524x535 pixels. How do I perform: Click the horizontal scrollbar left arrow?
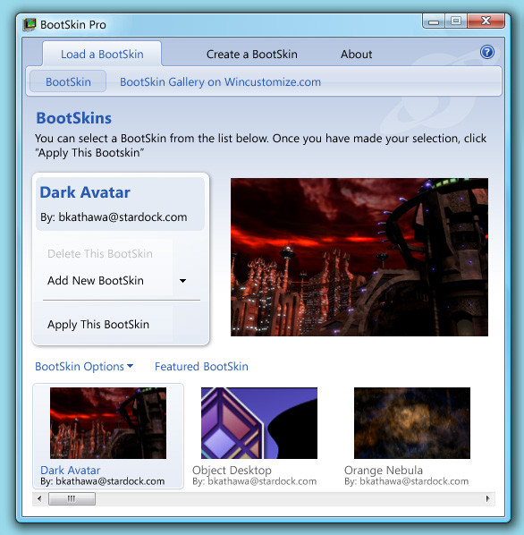(x=39, y=499)
